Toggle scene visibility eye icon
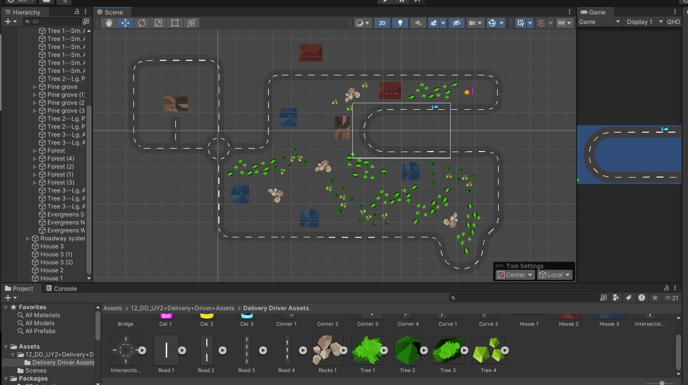This screenshot has width=688, height=385. [x=456, y=23]
